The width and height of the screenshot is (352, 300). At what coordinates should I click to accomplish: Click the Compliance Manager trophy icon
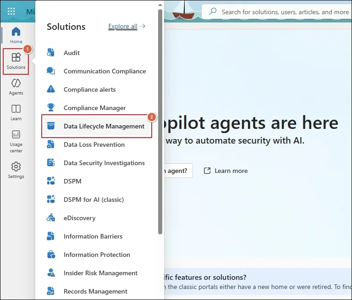pyautogui.click(x=51, y=107)
